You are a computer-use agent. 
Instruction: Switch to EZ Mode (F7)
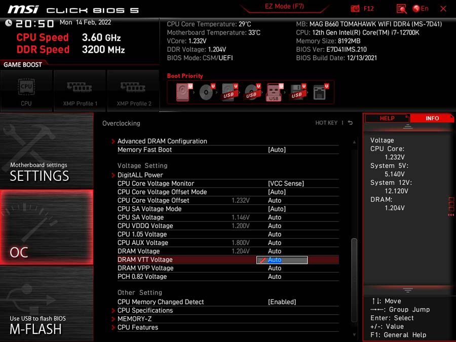coord(284,7)
